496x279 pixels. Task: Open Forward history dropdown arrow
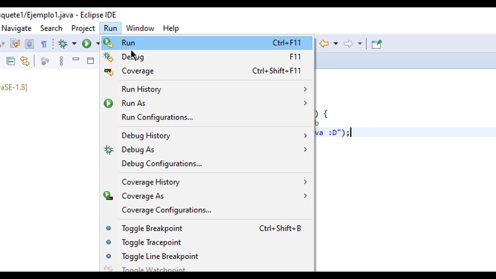(360, 44)
